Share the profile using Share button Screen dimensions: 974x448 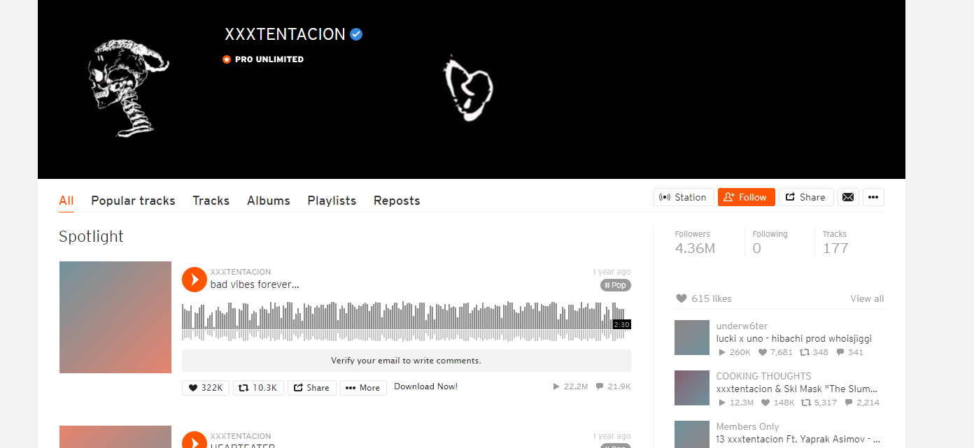coord(806,197)
